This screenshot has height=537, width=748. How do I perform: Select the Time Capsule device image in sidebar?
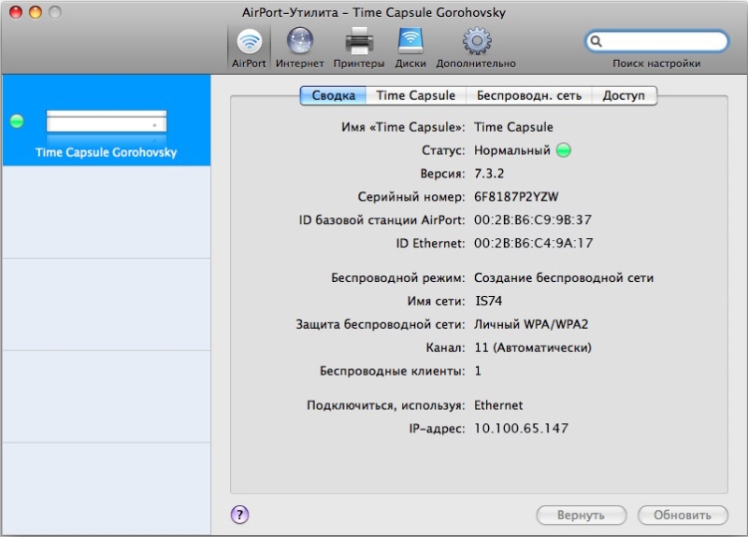(106, 121)
